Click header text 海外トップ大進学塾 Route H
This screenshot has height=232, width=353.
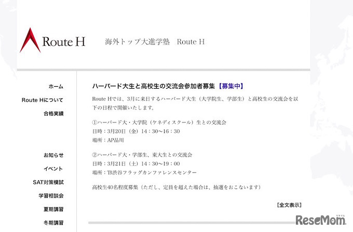click(x=155, y=42)
